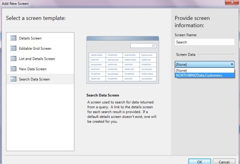The image size is (240, 164).
Task: Click the Screen Name input field
Action: pos(205,42)
